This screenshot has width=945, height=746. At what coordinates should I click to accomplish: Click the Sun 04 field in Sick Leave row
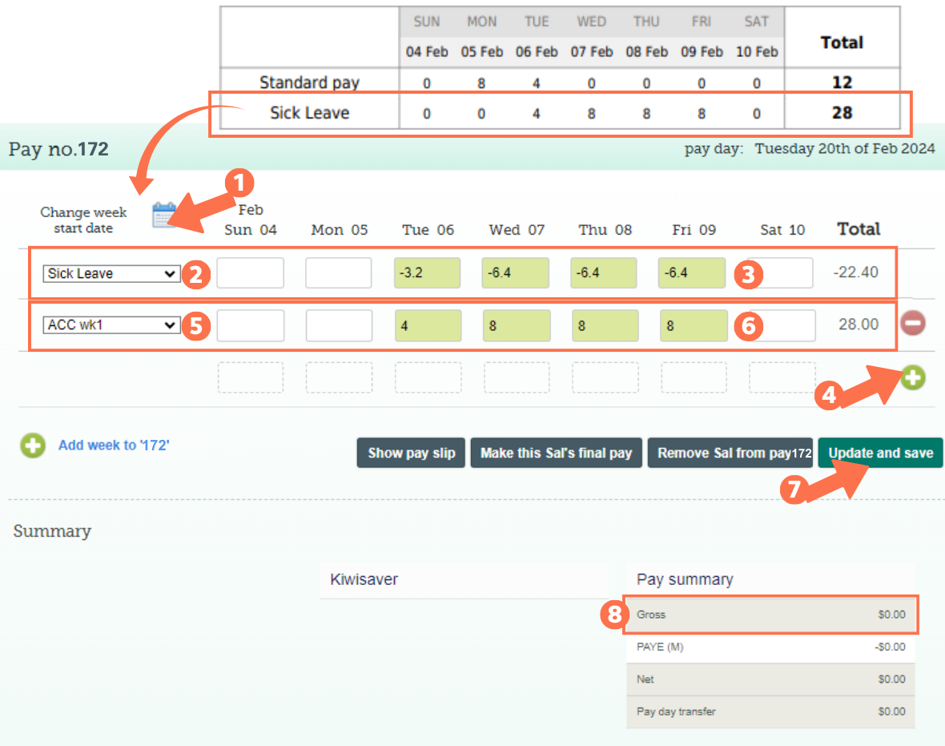(x=251, y=273)
